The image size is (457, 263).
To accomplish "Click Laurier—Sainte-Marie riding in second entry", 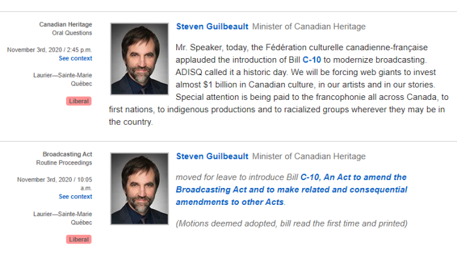I will click(63, 214).
